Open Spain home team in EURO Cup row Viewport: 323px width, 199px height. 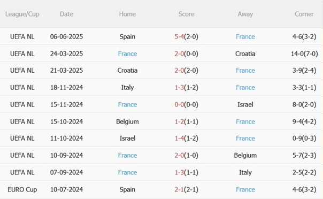tap(127, 189)
